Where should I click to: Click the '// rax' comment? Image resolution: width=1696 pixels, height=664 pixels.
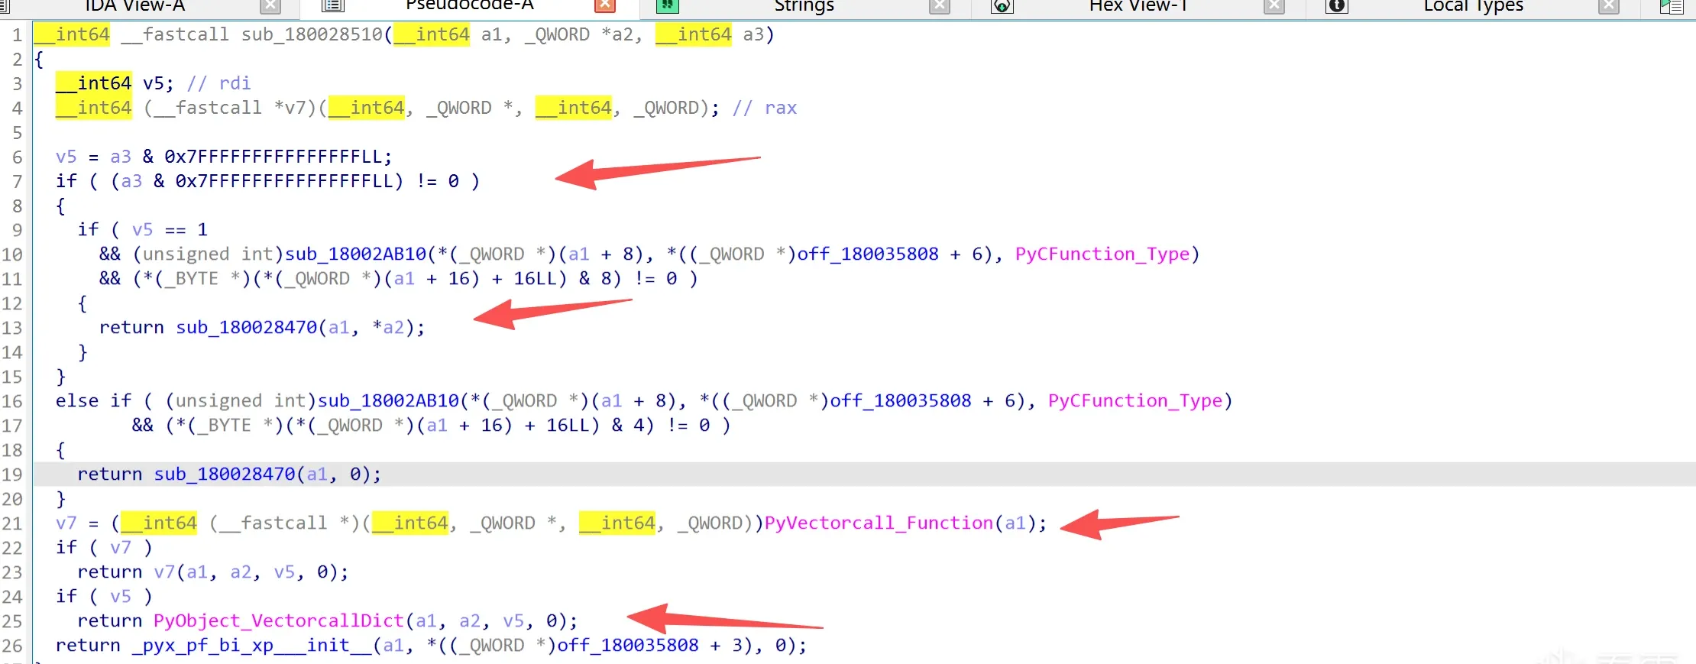765,108
